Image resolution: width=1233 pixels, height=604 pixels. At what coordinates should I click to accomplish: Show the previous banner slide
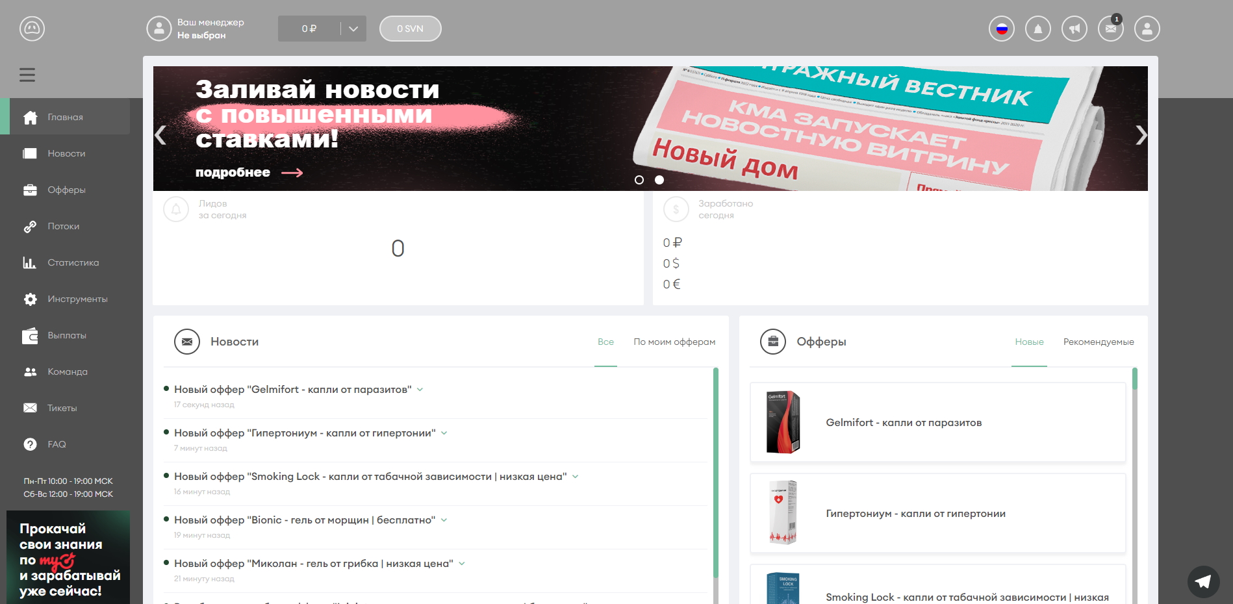tap(160, 135)
